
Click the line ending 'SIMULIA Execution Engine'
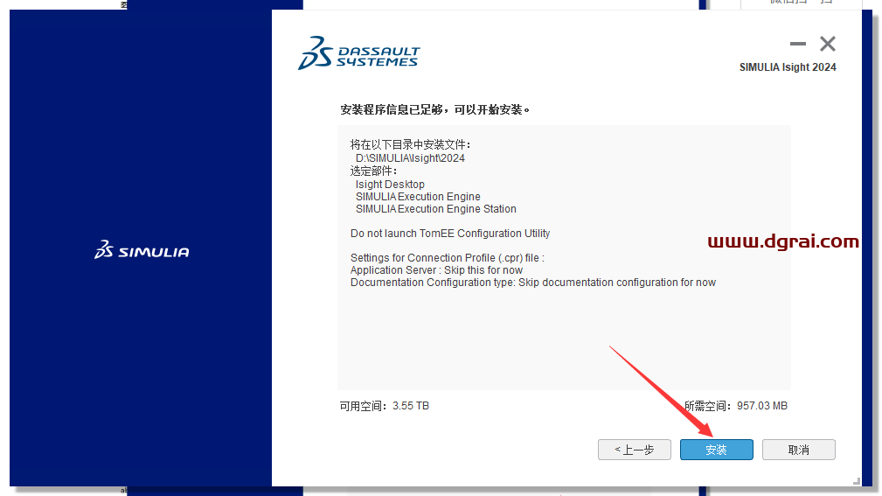(x=418, y=197)
